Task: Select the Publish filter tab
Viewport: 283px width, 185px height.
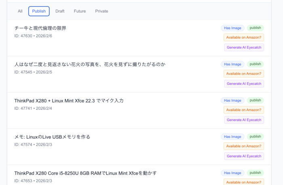Action: coord(39,11)
